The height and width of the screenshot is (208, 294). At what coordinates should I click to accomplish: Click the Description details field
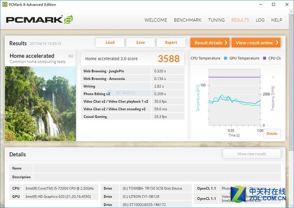[157, 177]
